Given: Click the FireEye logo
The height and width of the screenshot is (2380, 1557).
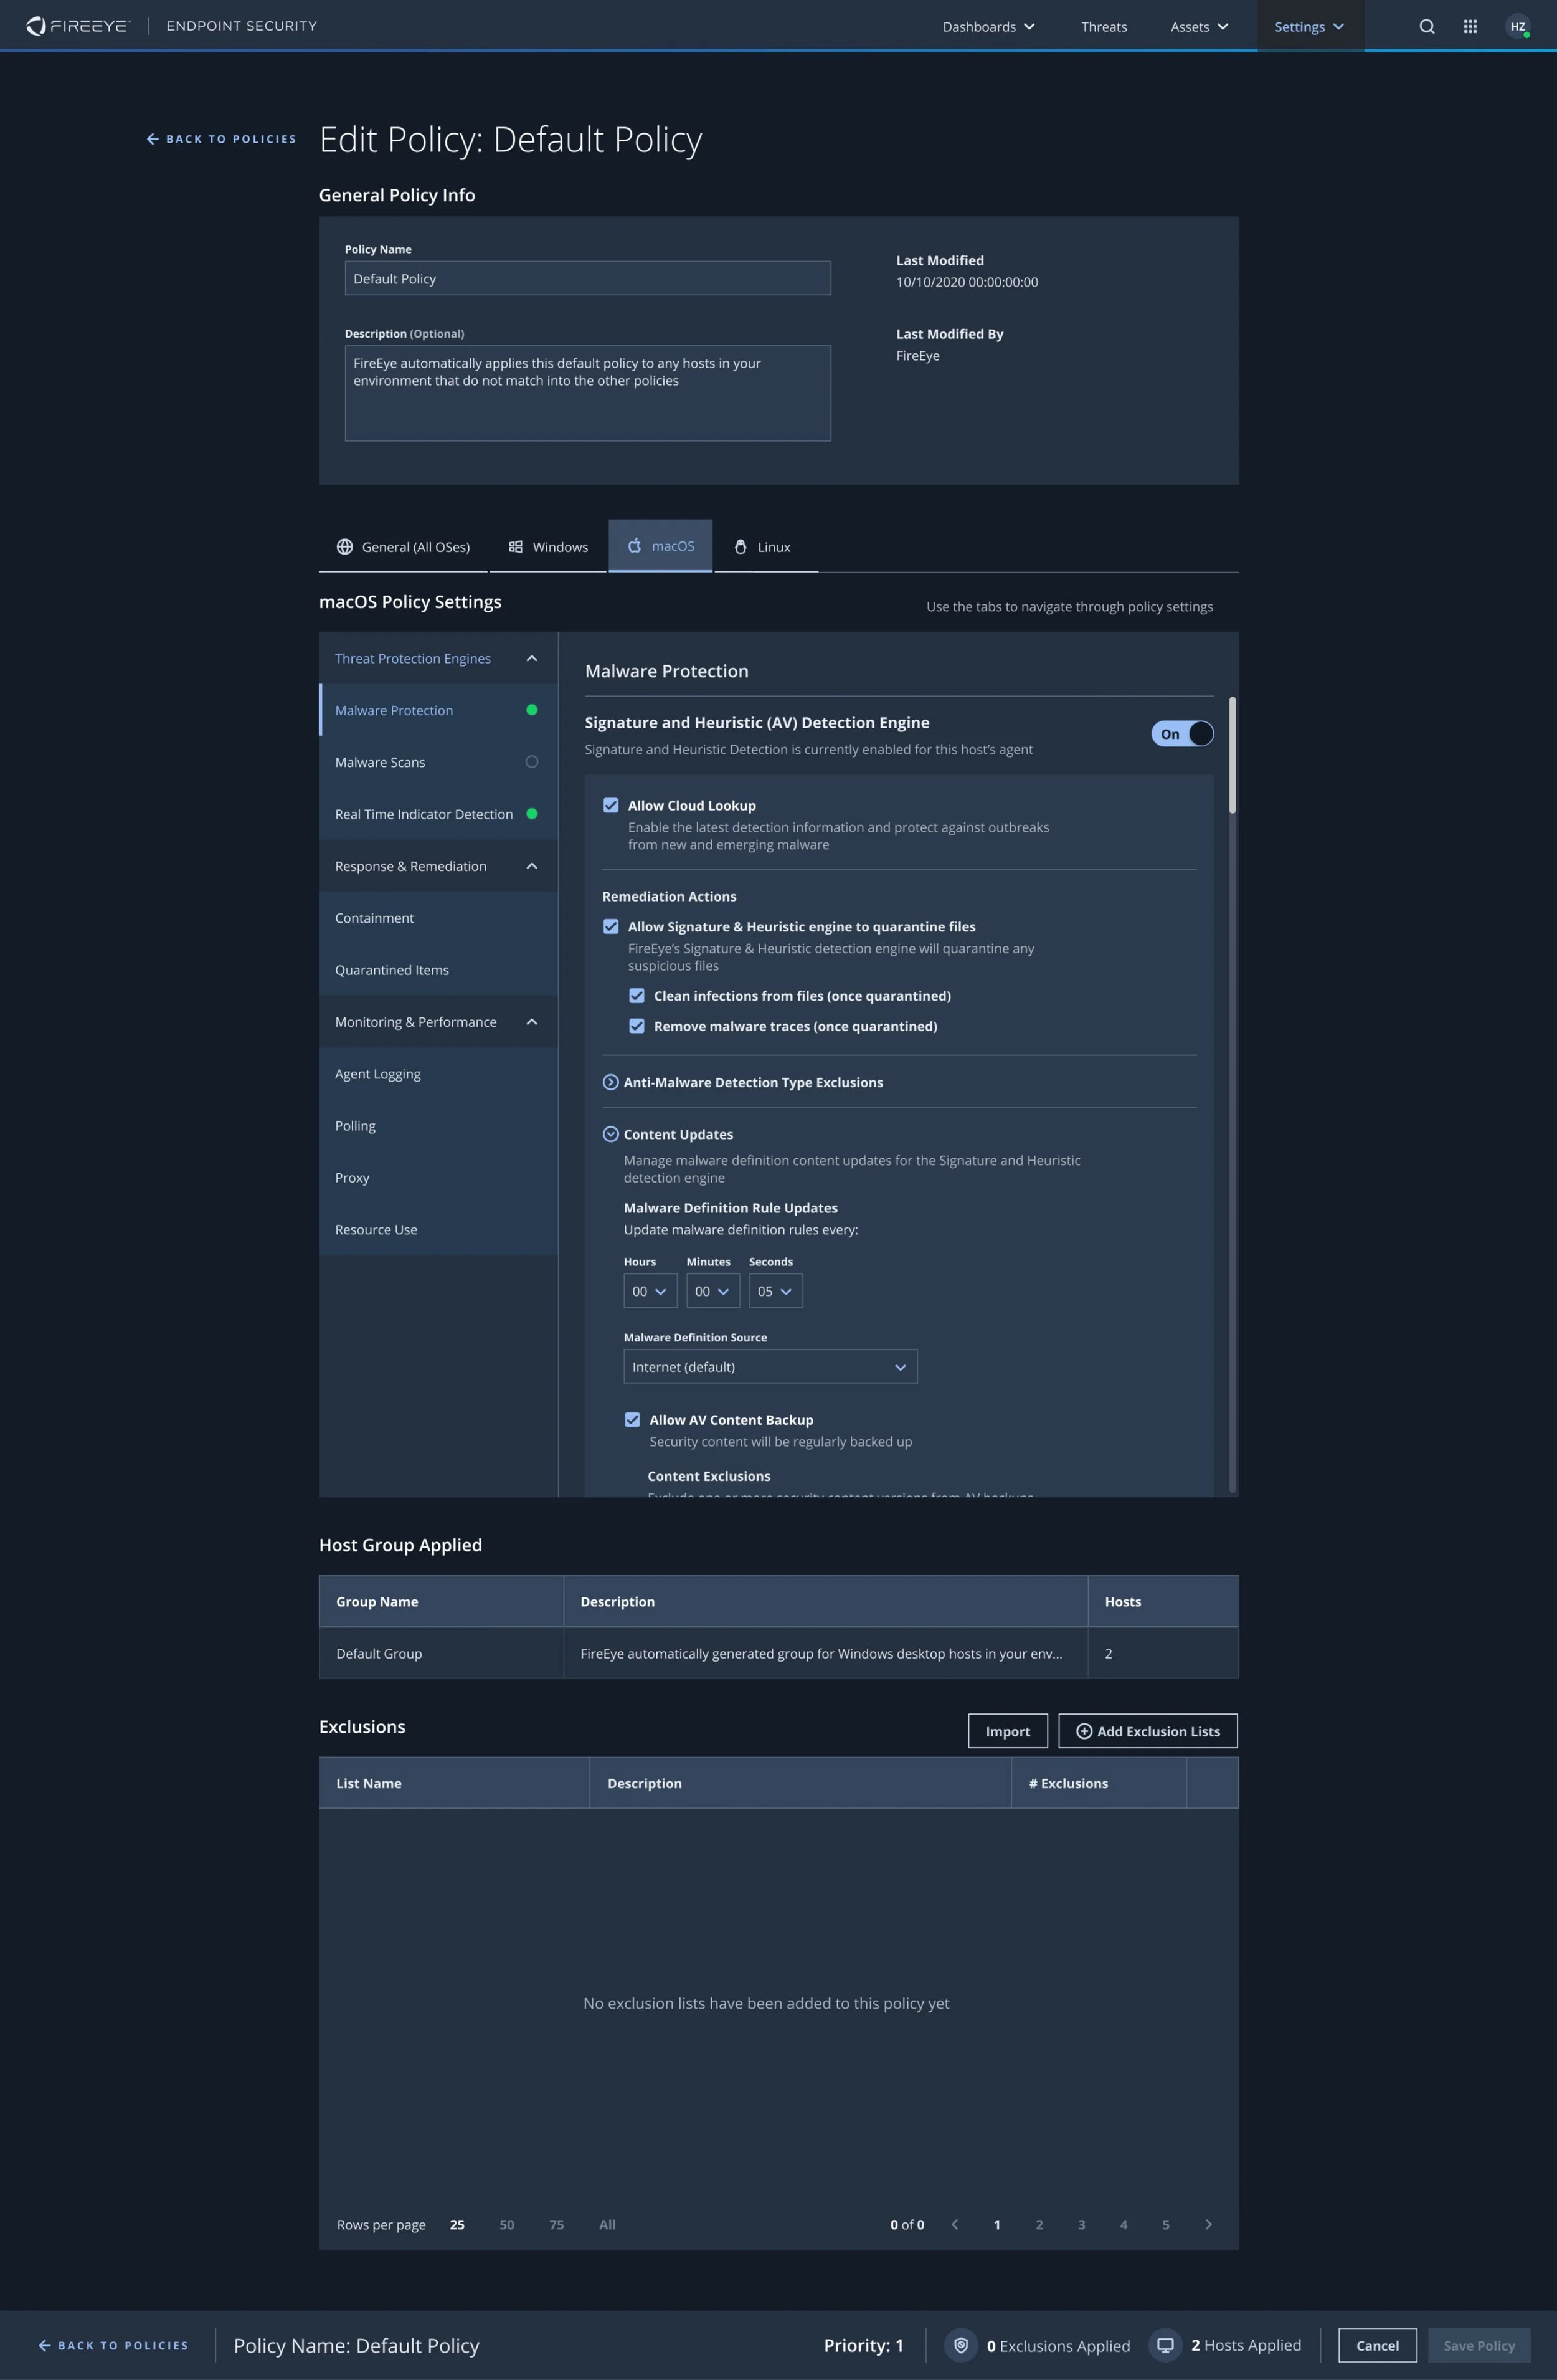Looking at the screenshot, I should [x=78, y=26].
